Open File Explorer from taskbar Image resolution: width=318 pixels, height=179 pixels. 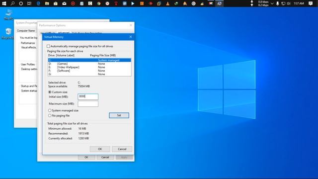coord(47,3)
